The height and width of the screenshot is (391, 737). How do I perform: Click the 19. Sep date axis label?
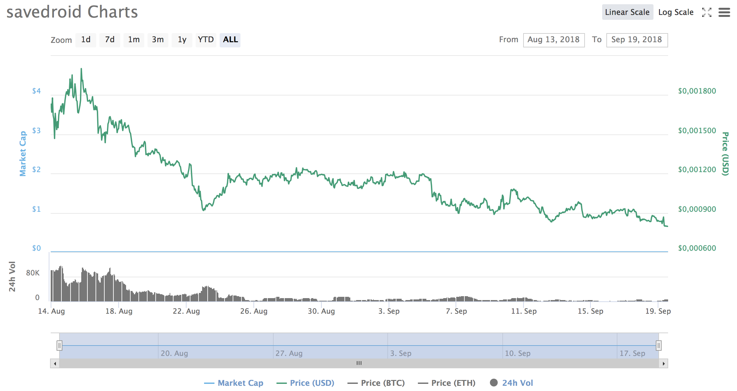click(658, 311)
